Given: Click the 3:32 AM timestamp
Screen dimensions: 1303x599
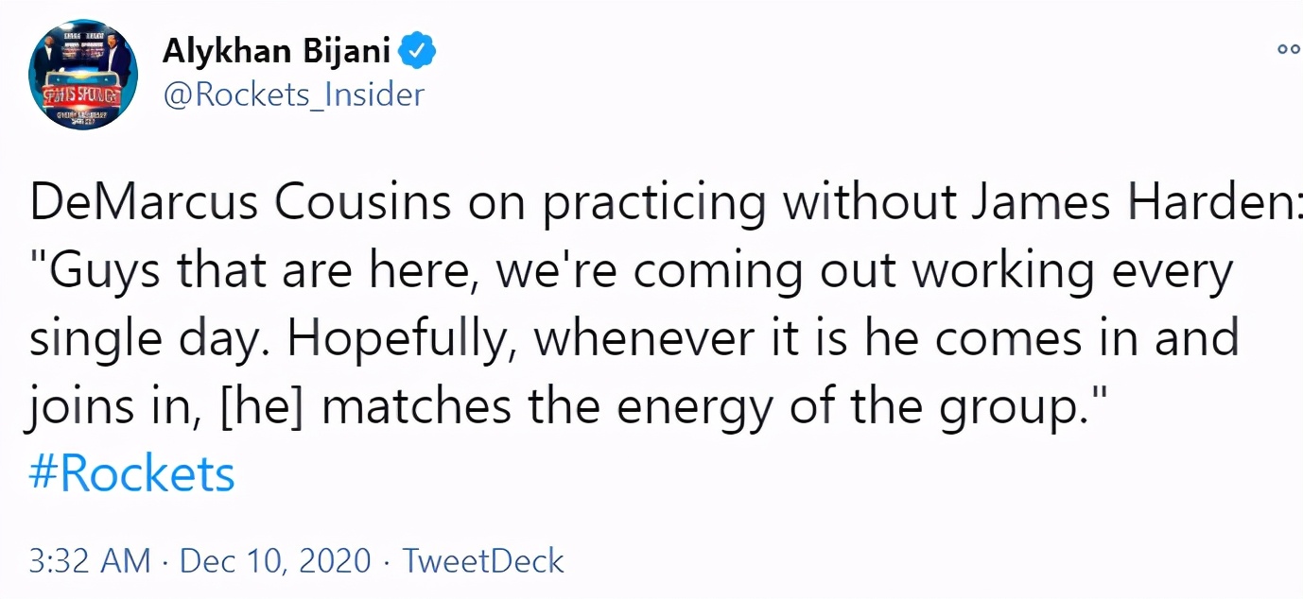Looking at the screenshot, I should click(x=90, y=561).
